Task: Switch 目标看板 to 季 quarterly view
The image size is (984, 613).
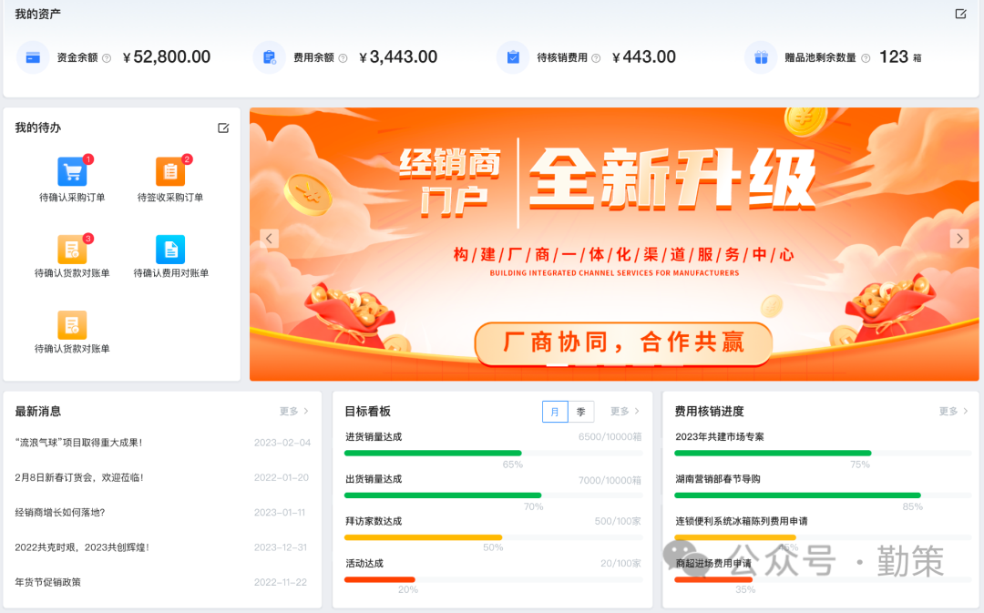Action: click(x=582, y=412)
